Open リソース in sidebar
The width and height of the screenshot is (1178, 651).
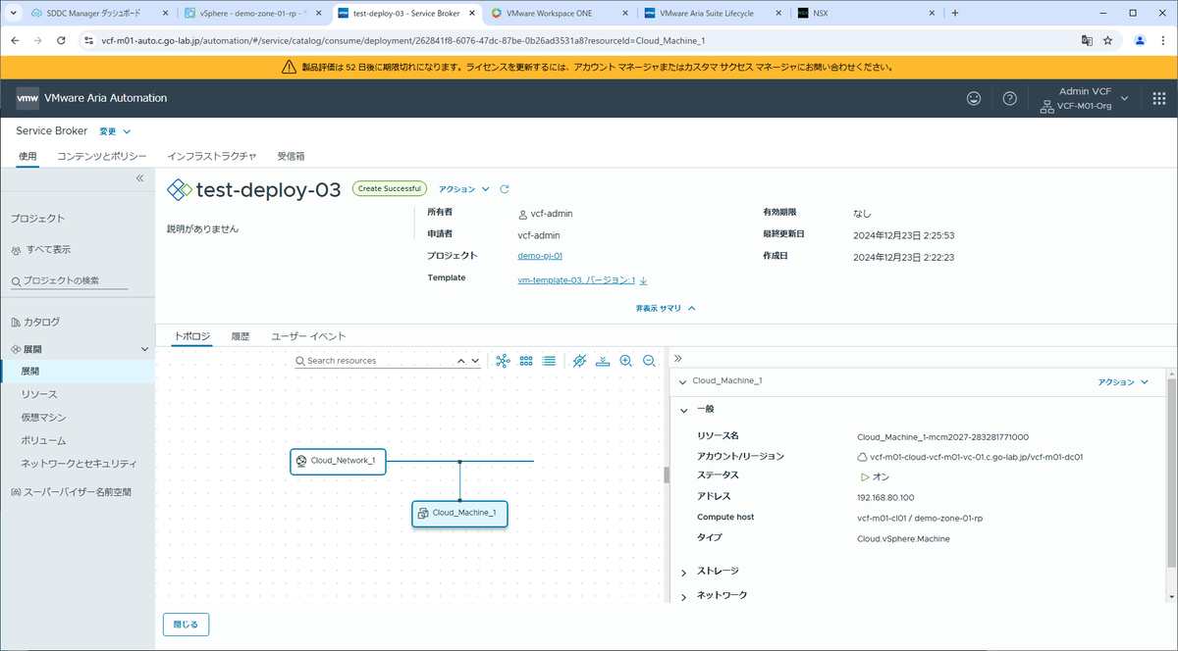pyautogui.click(x=39, y=394)
